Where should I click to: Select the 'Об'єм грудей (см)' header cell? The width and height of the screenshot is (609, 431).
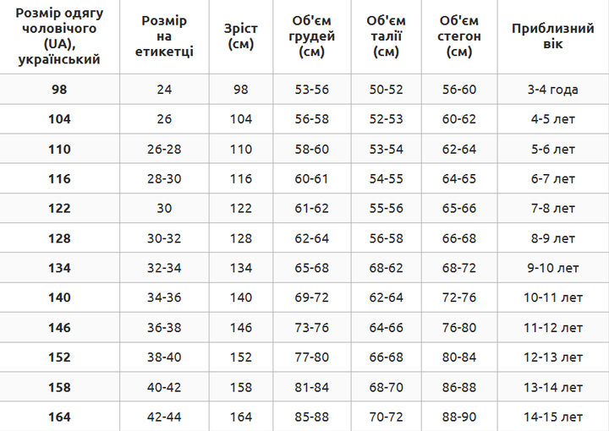click(311, 36)
